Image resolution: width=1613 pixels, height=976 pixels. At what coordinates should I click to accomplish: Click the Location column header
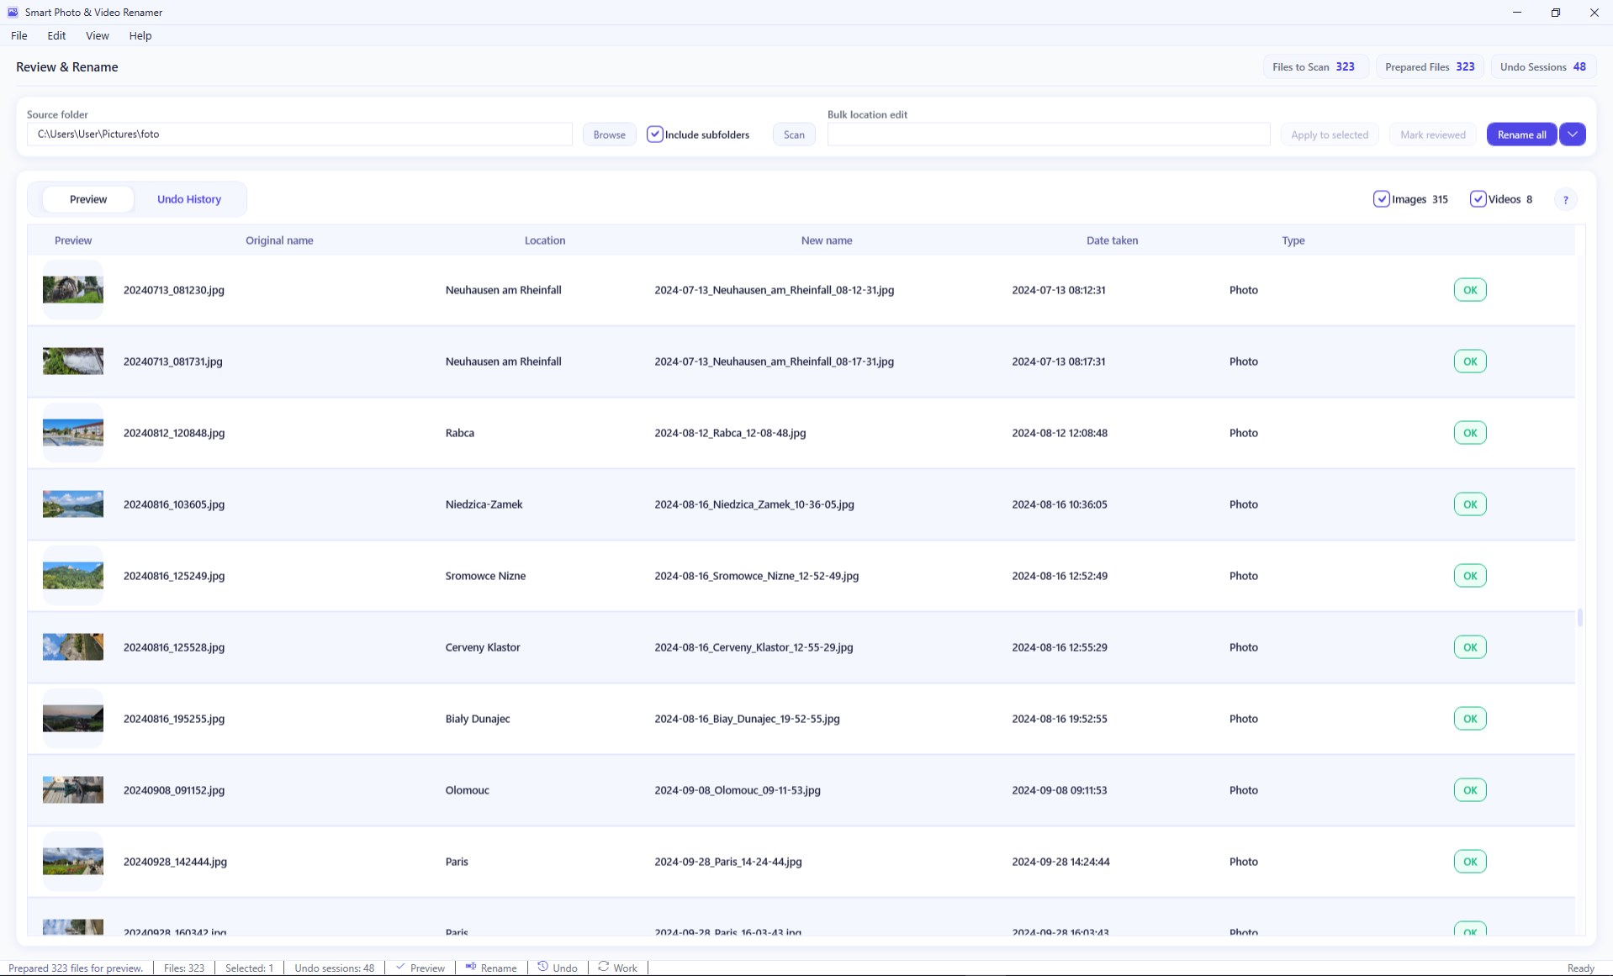[545, 240]
